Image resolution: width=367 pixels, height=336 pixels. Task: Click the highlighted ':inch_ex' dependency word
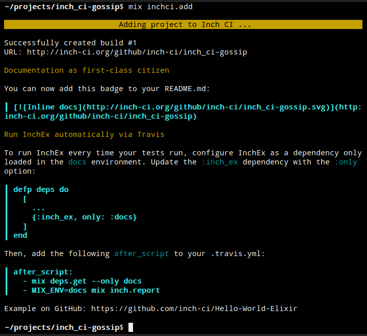pos(220,162)
